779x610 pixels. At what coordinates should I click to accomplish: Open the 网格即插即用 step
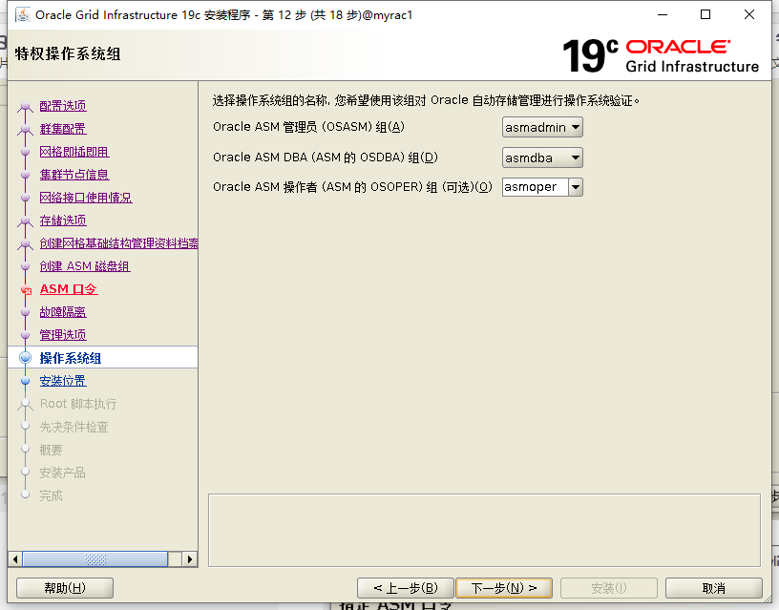74,152
